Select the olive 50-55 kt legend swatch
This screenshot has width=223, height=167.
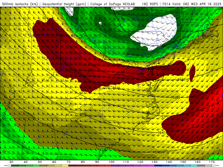tap(43, 166)
